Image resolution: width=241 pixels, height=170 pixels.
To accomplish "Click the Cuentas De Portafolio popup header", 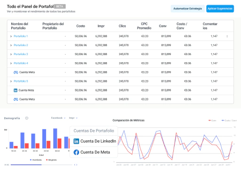I will click(x=94, y=131).
